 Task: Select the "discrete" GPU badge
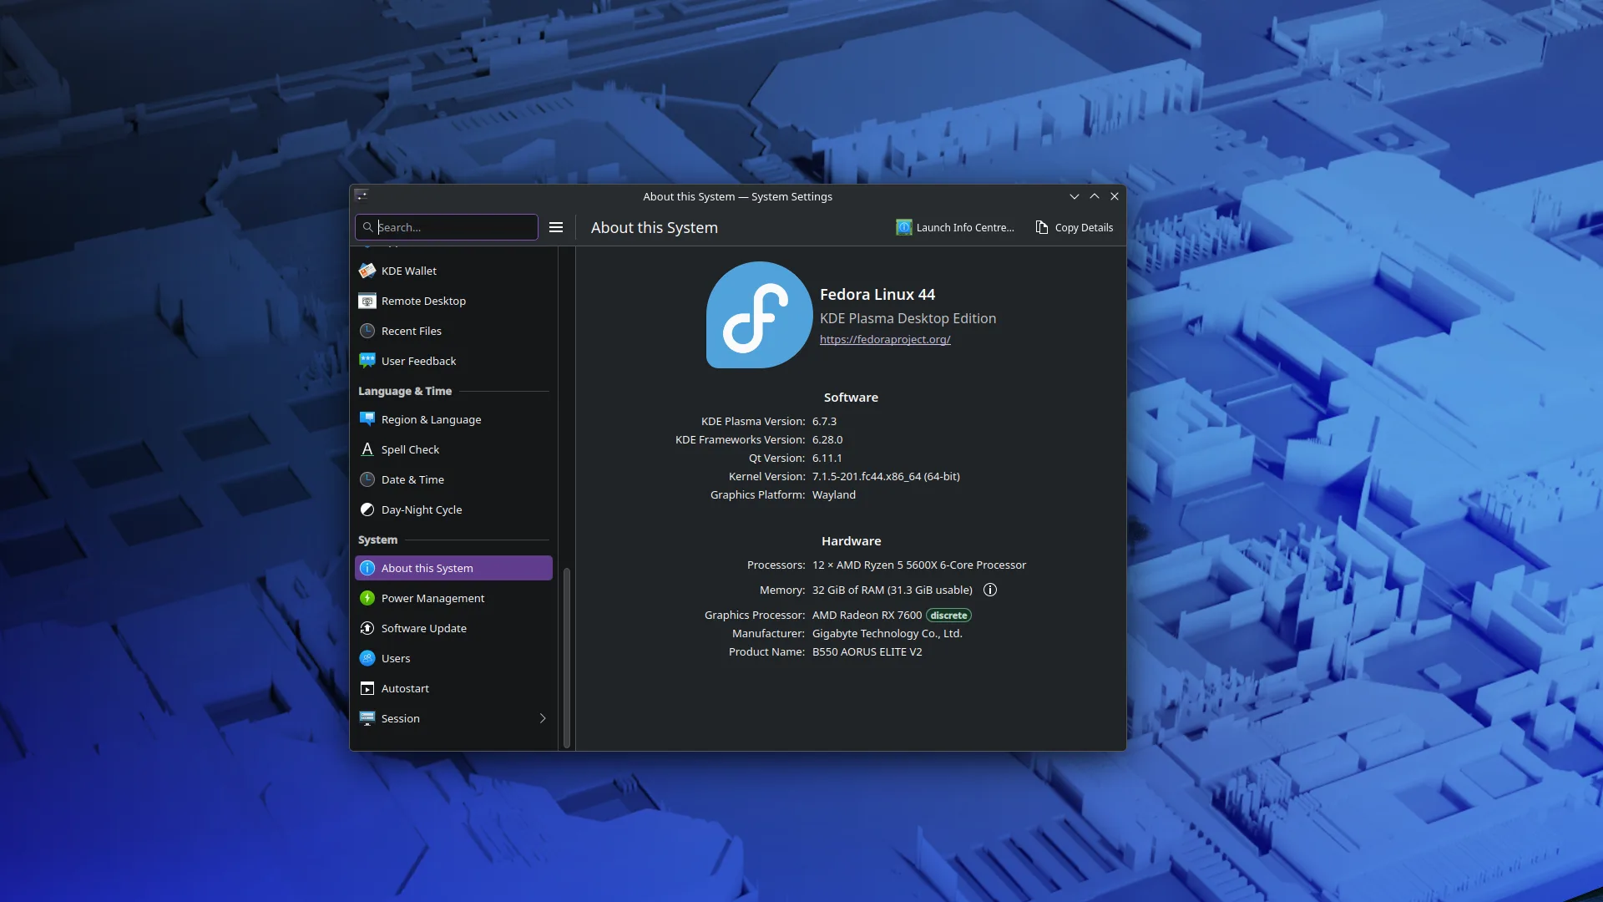click(948, 616)
